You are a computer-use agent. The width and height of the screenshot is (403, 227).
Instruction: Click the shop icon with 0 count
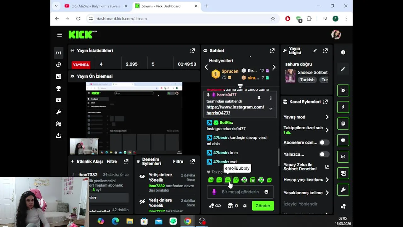[x=233, y=206]
